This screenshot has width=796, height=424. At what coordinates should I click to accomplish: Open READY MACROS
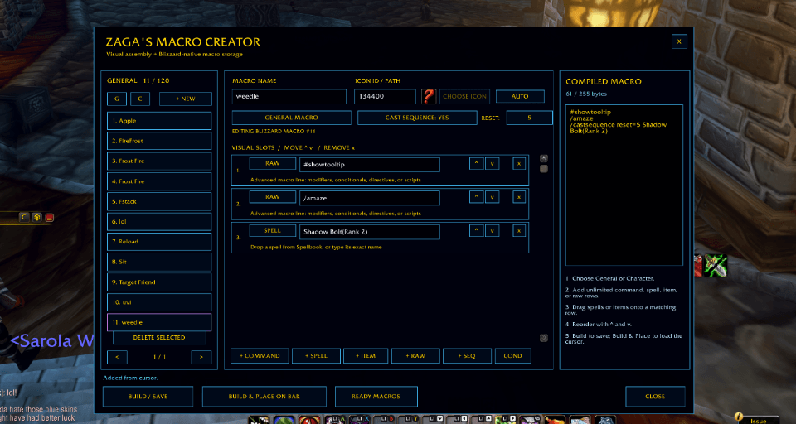[376, 397]
